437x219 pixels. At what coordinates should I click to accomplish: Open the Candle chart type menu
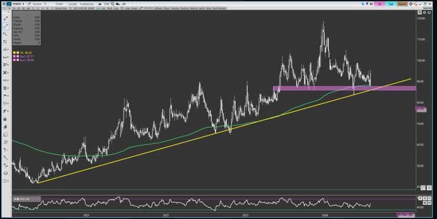coord(72,4)
